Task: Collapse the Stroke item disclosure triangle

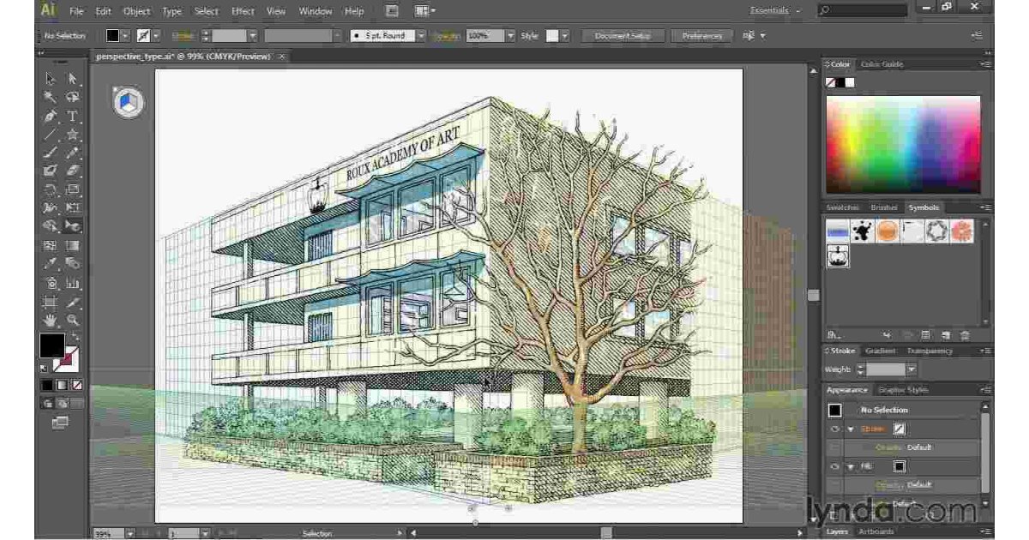Action: pyautogui.click(x=851, y=429)
